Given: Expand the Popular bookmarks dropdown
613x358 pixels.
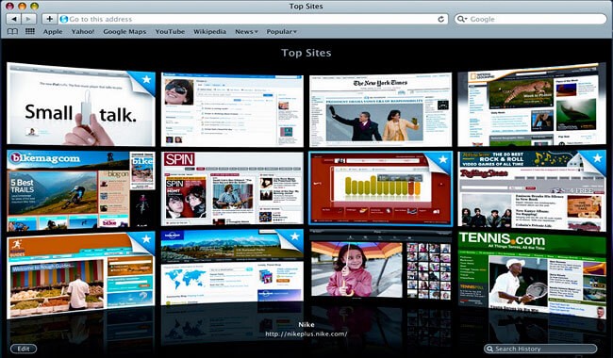Looking at the screenshot, I should (x=281, y=32).
